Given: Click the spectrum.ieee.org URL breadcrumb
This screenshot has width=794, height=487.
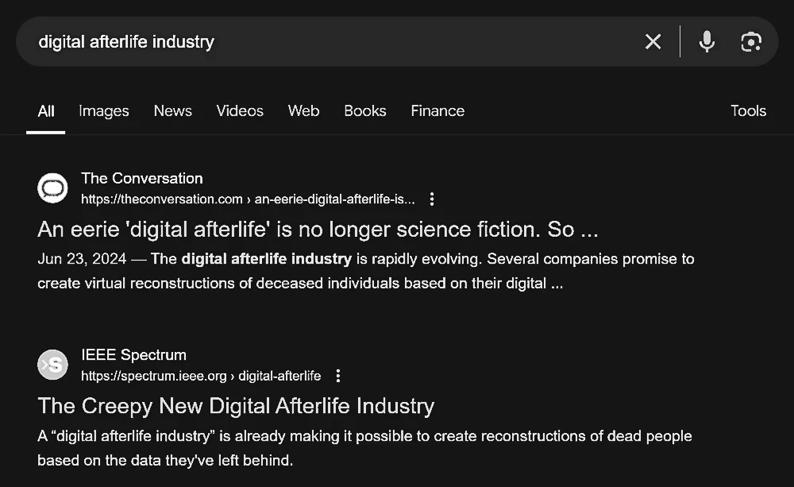Looking at the screenshot, I should pos(201,376).
